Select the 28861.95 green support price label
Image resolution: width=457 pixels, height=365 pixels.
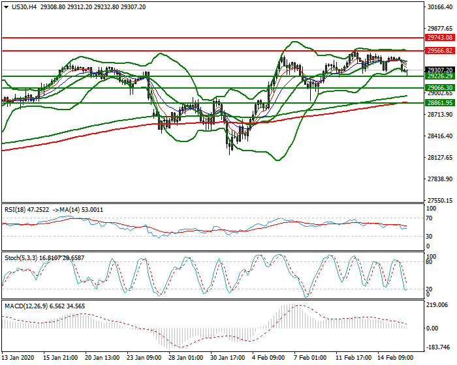coord(440,103)
